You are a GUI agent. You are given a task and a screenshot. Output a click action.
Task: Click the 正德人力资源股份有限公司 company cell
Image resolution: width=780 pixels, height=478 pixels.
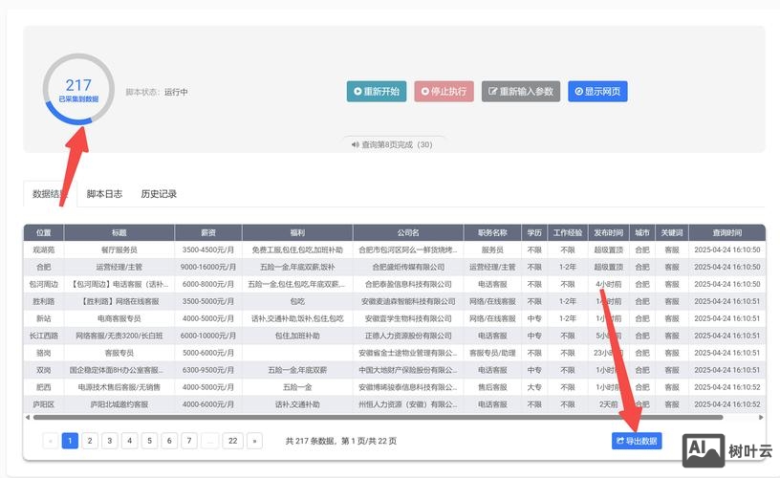(408, 336)
